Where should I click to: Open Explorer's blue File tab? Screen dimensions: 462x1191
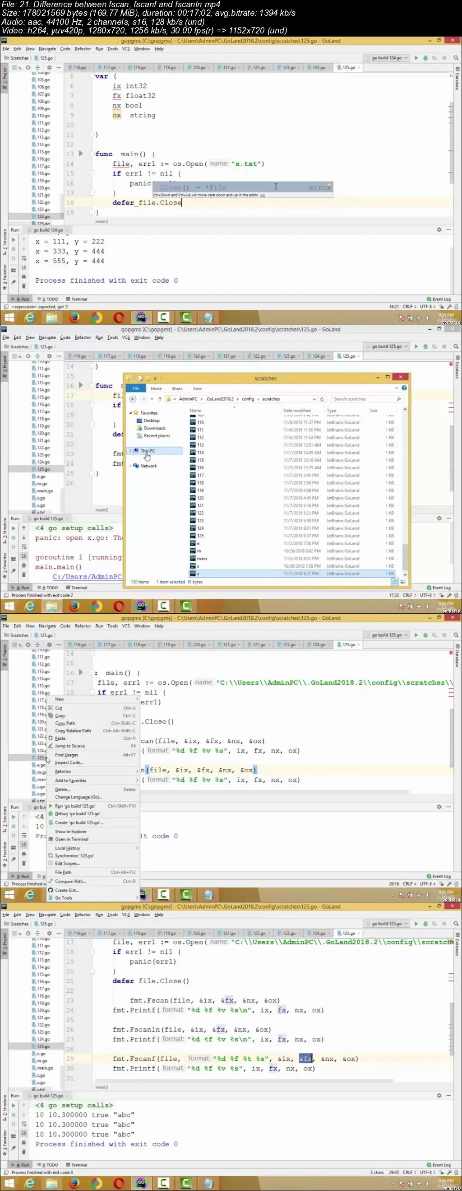[136, 388]
